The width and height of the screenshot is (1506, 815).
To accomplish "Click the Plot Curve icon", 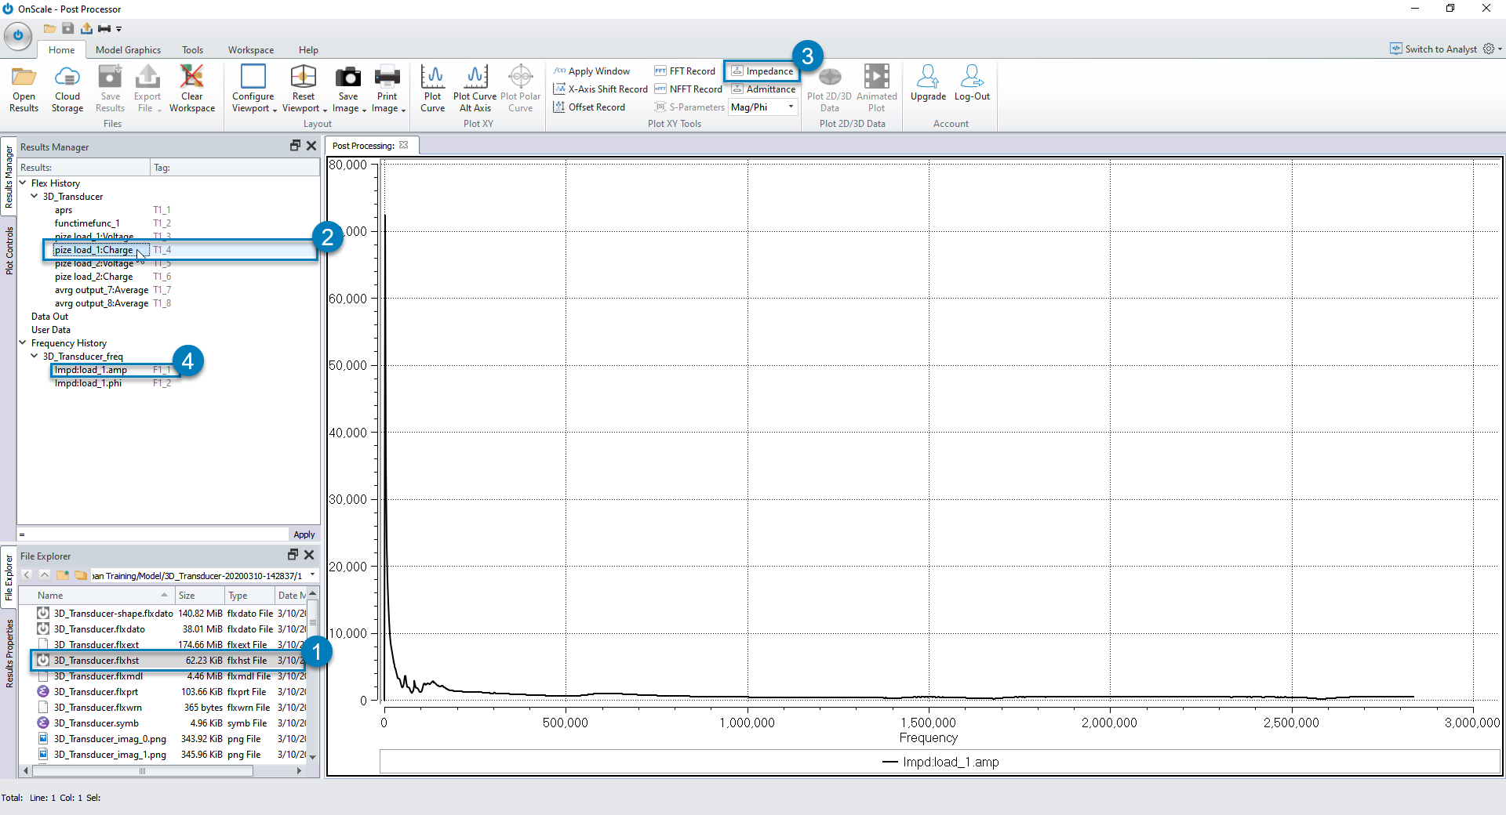I will pyautogui.click(x=432, y=77).
